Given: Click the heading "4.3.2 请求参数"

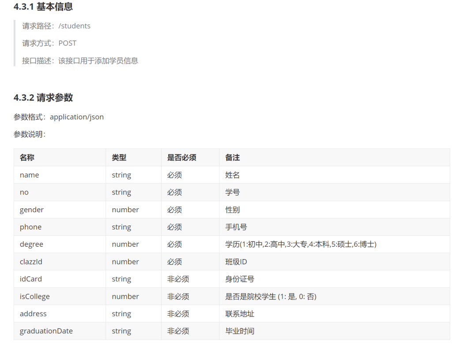Looking at the screenshot, I should [x=43, y=98].
